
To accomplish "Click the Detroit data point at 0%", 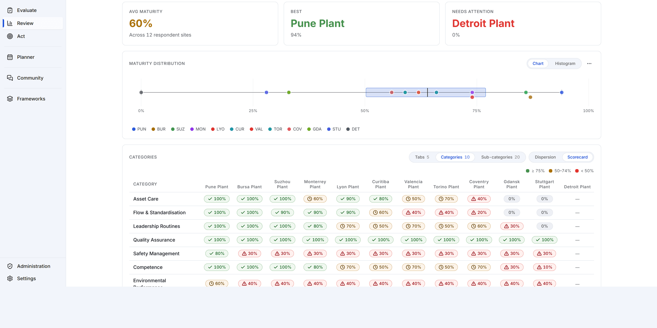I will click(x=141, y=92).
